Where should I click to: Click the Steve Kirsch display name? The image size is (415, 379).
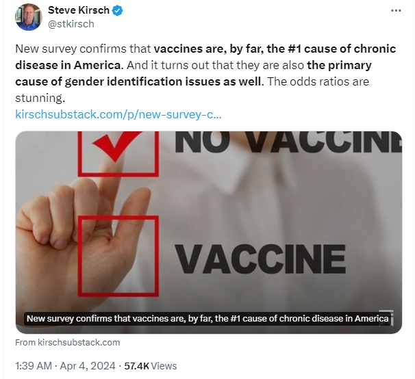78,10
